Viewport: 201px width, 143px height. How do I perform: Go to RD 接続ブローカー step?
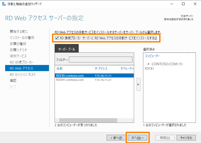click(x=22, y=62)
